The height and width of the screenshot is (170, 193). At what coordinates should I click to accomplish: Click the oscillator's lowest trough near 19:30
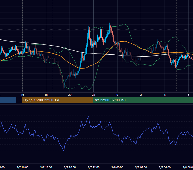coord(64,151)
